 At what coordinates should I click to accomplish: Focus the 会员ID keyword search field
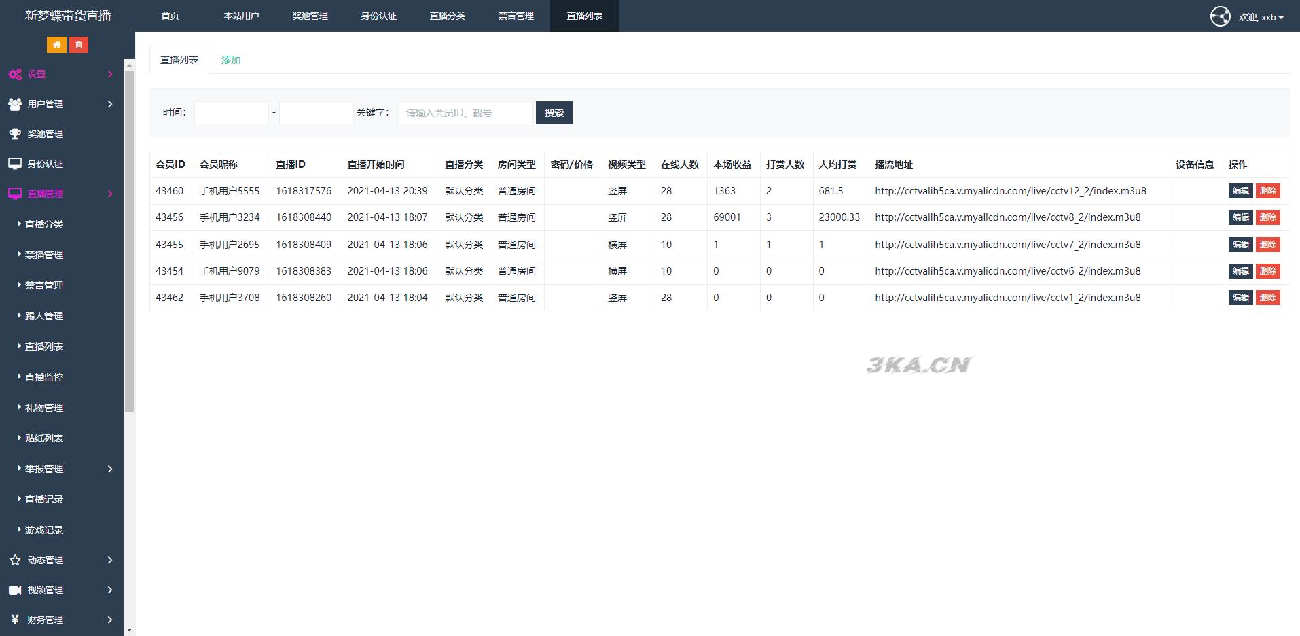tap(465, 113)
